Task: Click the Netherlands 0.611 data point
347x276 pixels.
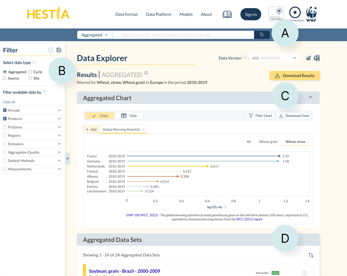Action: (x=207, y=166)
